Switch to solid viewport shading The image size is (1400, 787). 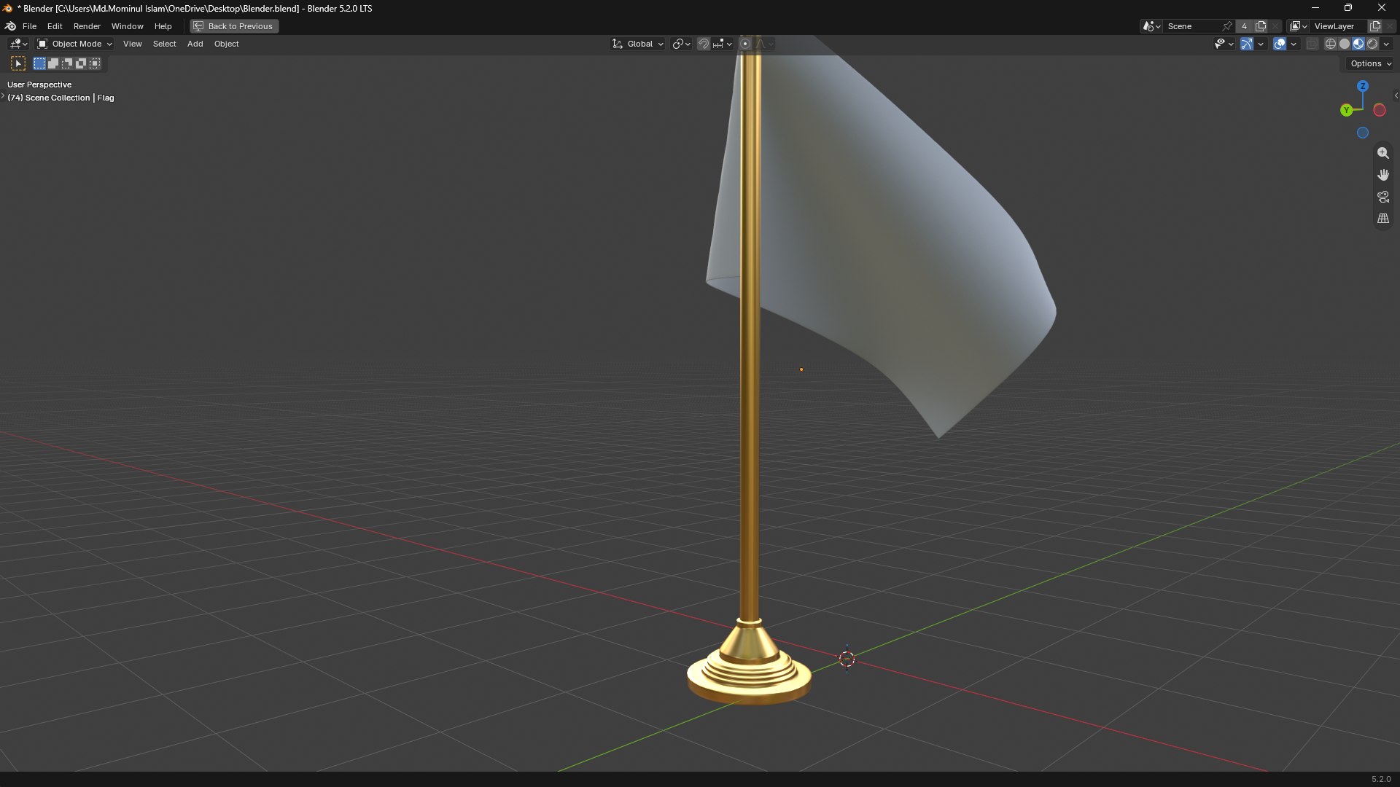1345,44
